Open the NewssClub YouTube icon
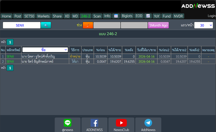The image size is (216, 132). click(x=121, y=123)
